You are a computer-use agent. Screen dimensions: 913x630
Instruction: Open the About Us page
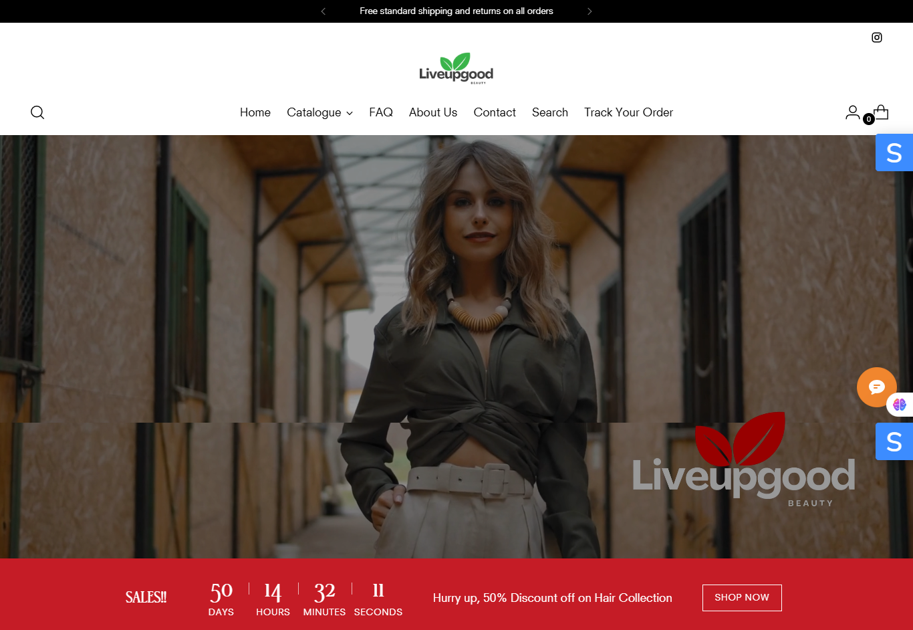[433, 112]
